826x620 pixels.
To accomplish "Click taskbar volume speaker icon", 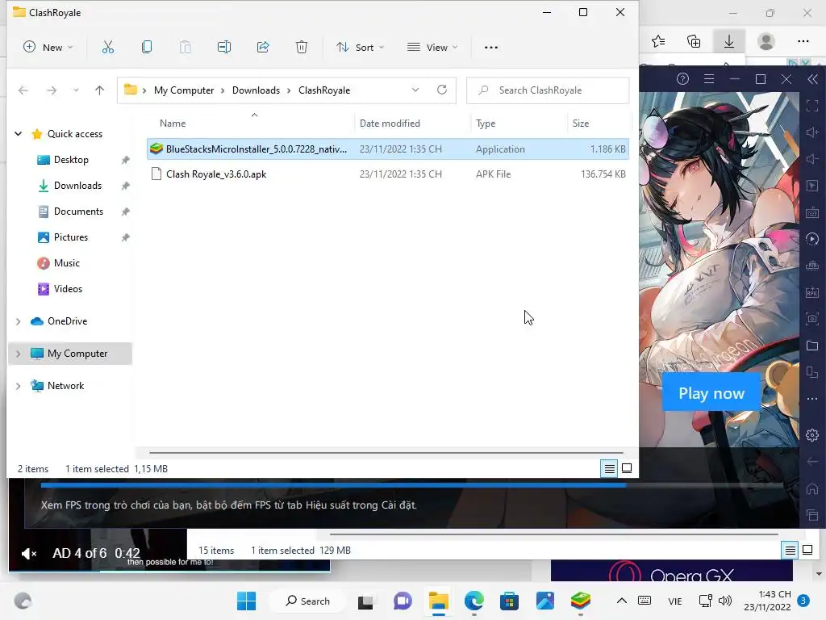I will coord(725,601).
